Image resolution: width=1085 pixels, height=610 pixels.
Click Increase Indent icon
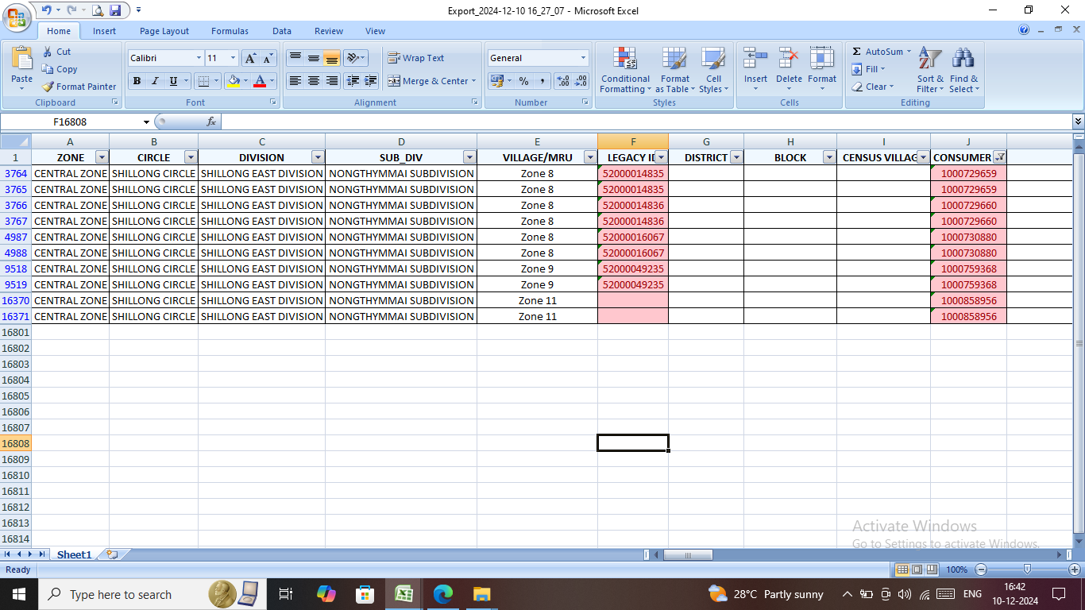tap(370, 81)
